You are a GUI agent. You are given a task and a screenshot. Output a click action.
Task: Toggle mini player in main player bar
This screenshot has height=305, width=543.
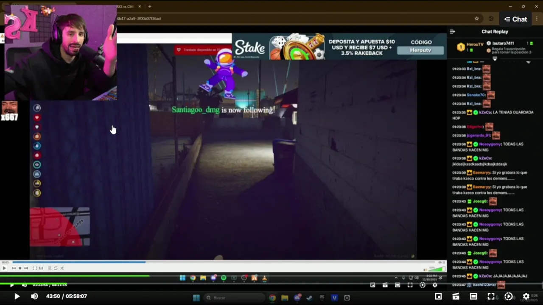438,296
